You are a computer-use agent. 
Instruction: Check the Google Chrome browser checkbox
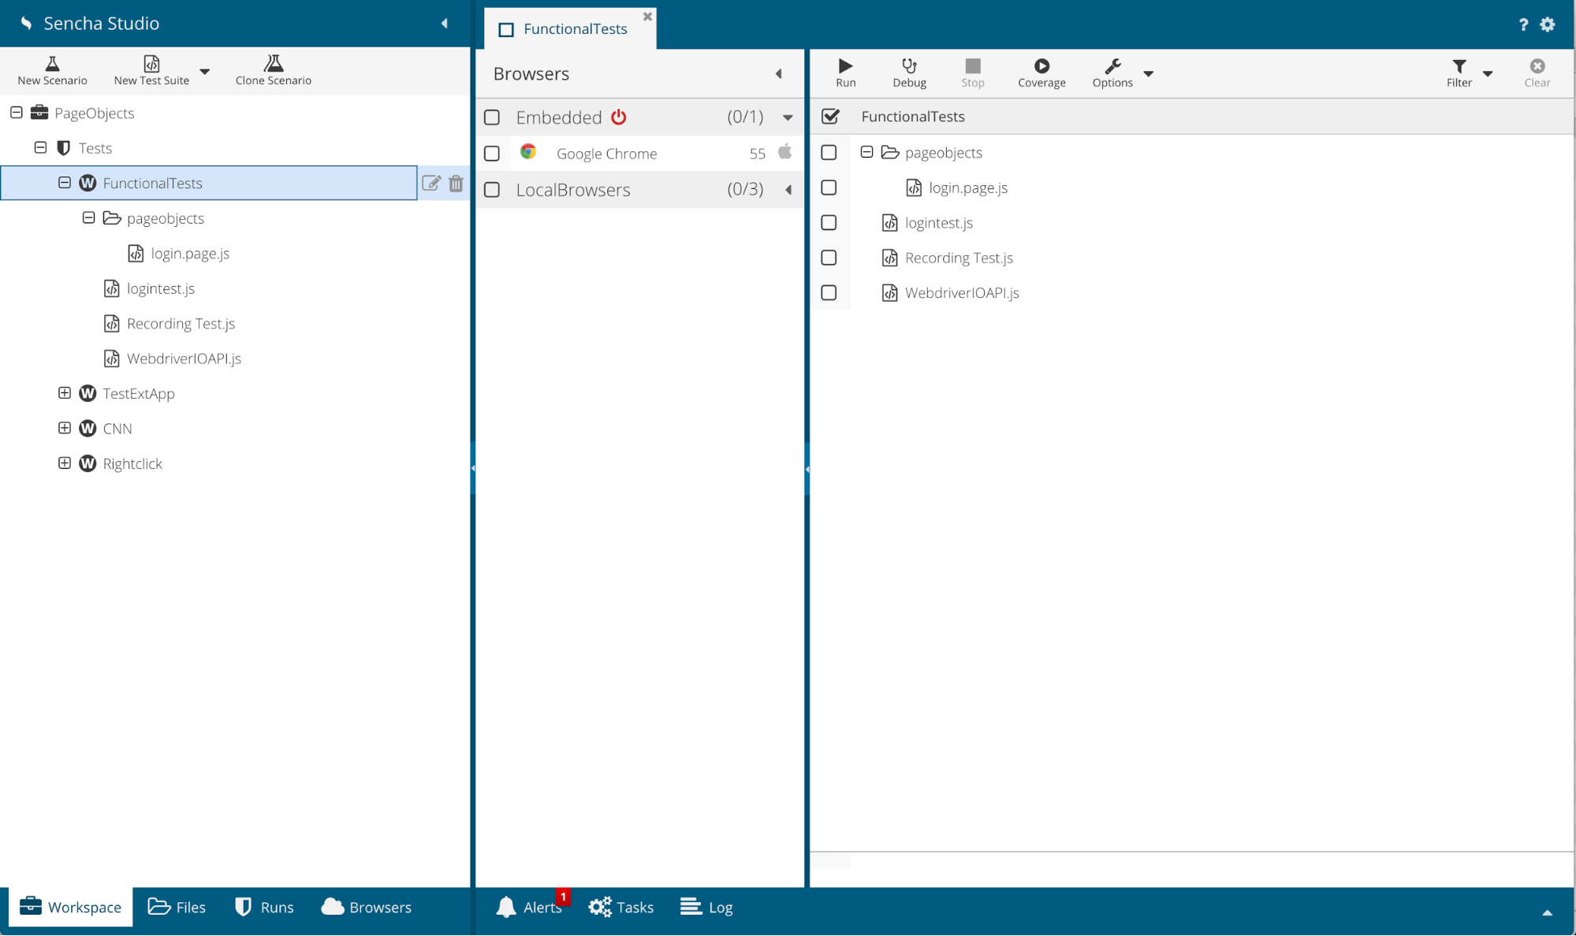[x=492, y=153]
